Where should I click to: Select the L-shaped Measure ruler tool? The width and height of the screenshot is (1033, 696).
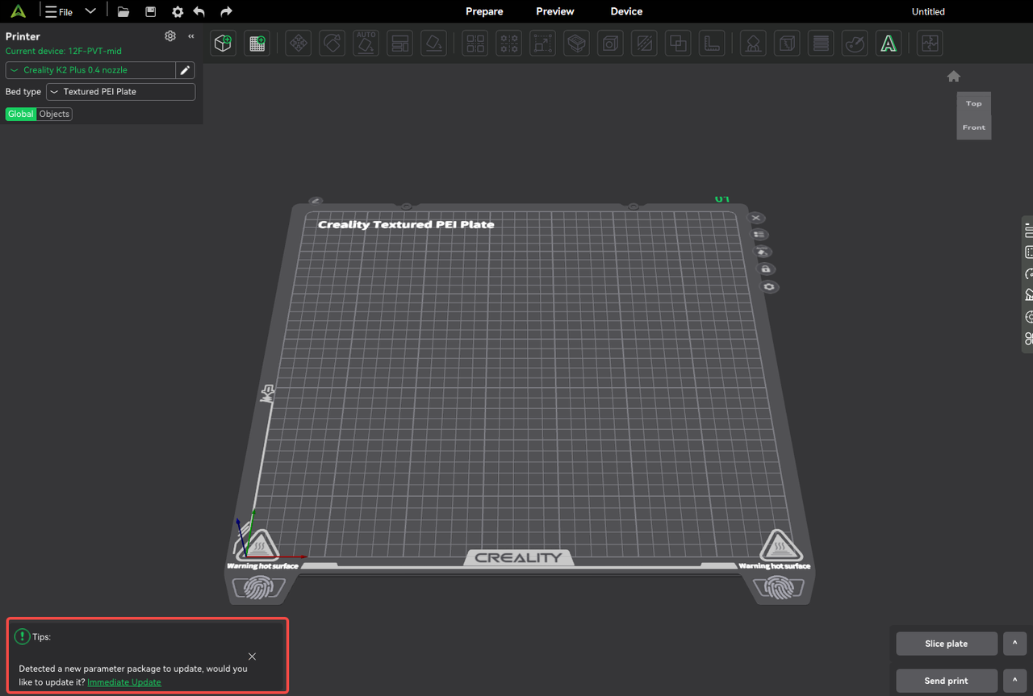pos(712,44)
